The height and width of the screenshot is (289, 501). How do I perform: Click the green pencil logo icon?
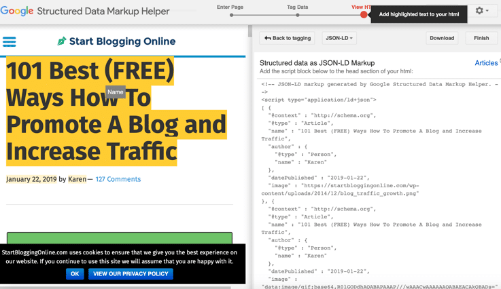[x=62, y=41]
